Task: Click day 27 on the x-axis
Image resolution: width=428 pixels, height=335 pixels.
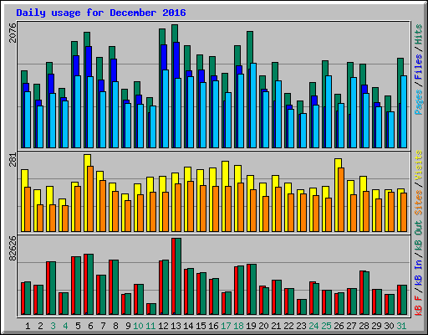Action: (x=351, y=326)
